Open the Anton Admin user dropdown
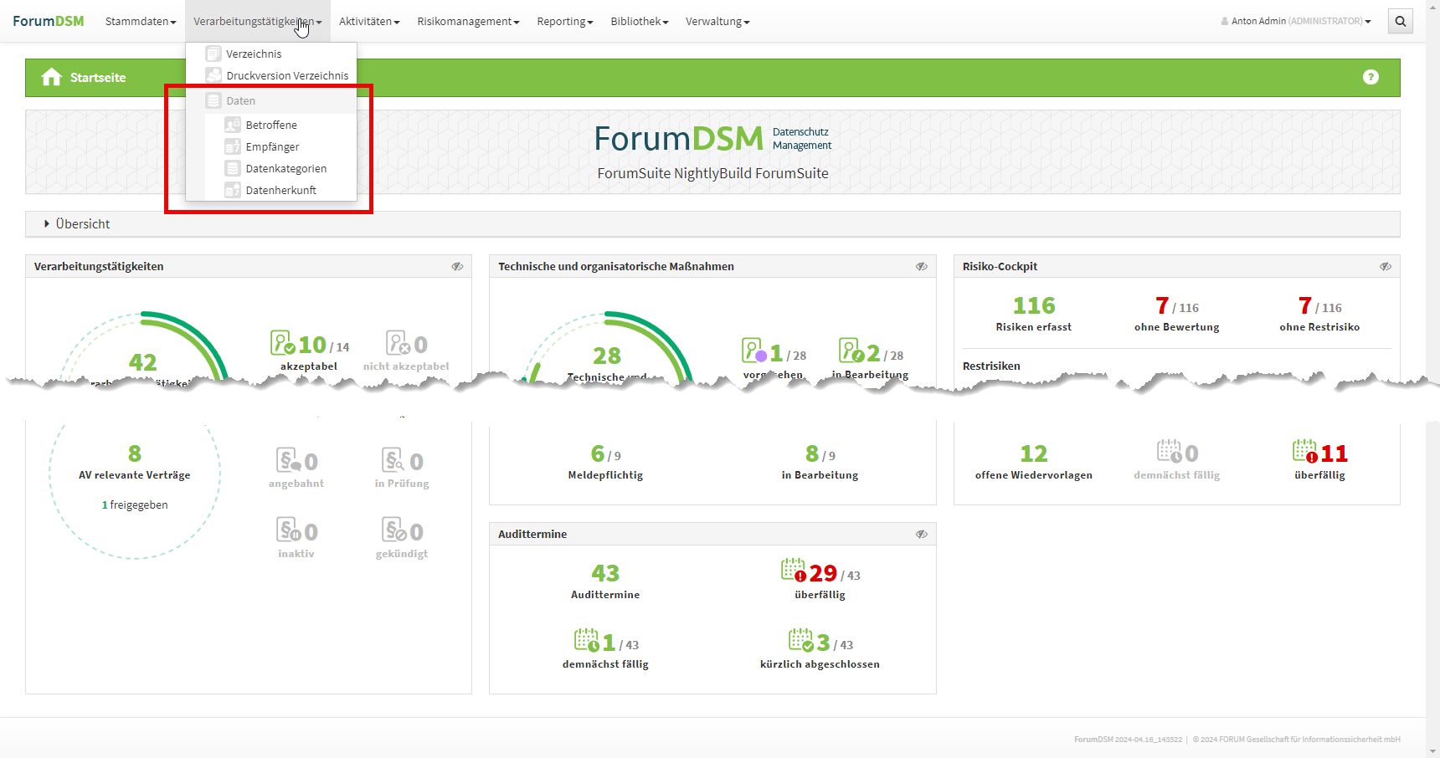Image resolution: width=1440 pixels, height=758 pixels. pyautogui.click(x=1295, y=22)
